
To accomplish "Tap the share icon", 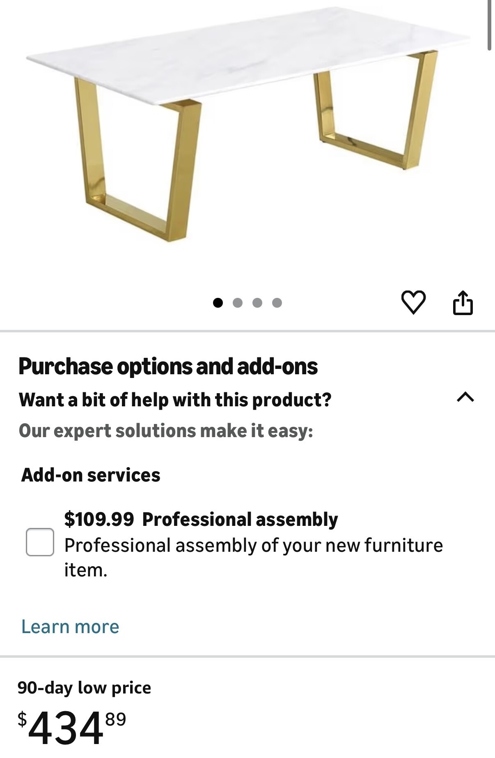I will click(463, 303).
